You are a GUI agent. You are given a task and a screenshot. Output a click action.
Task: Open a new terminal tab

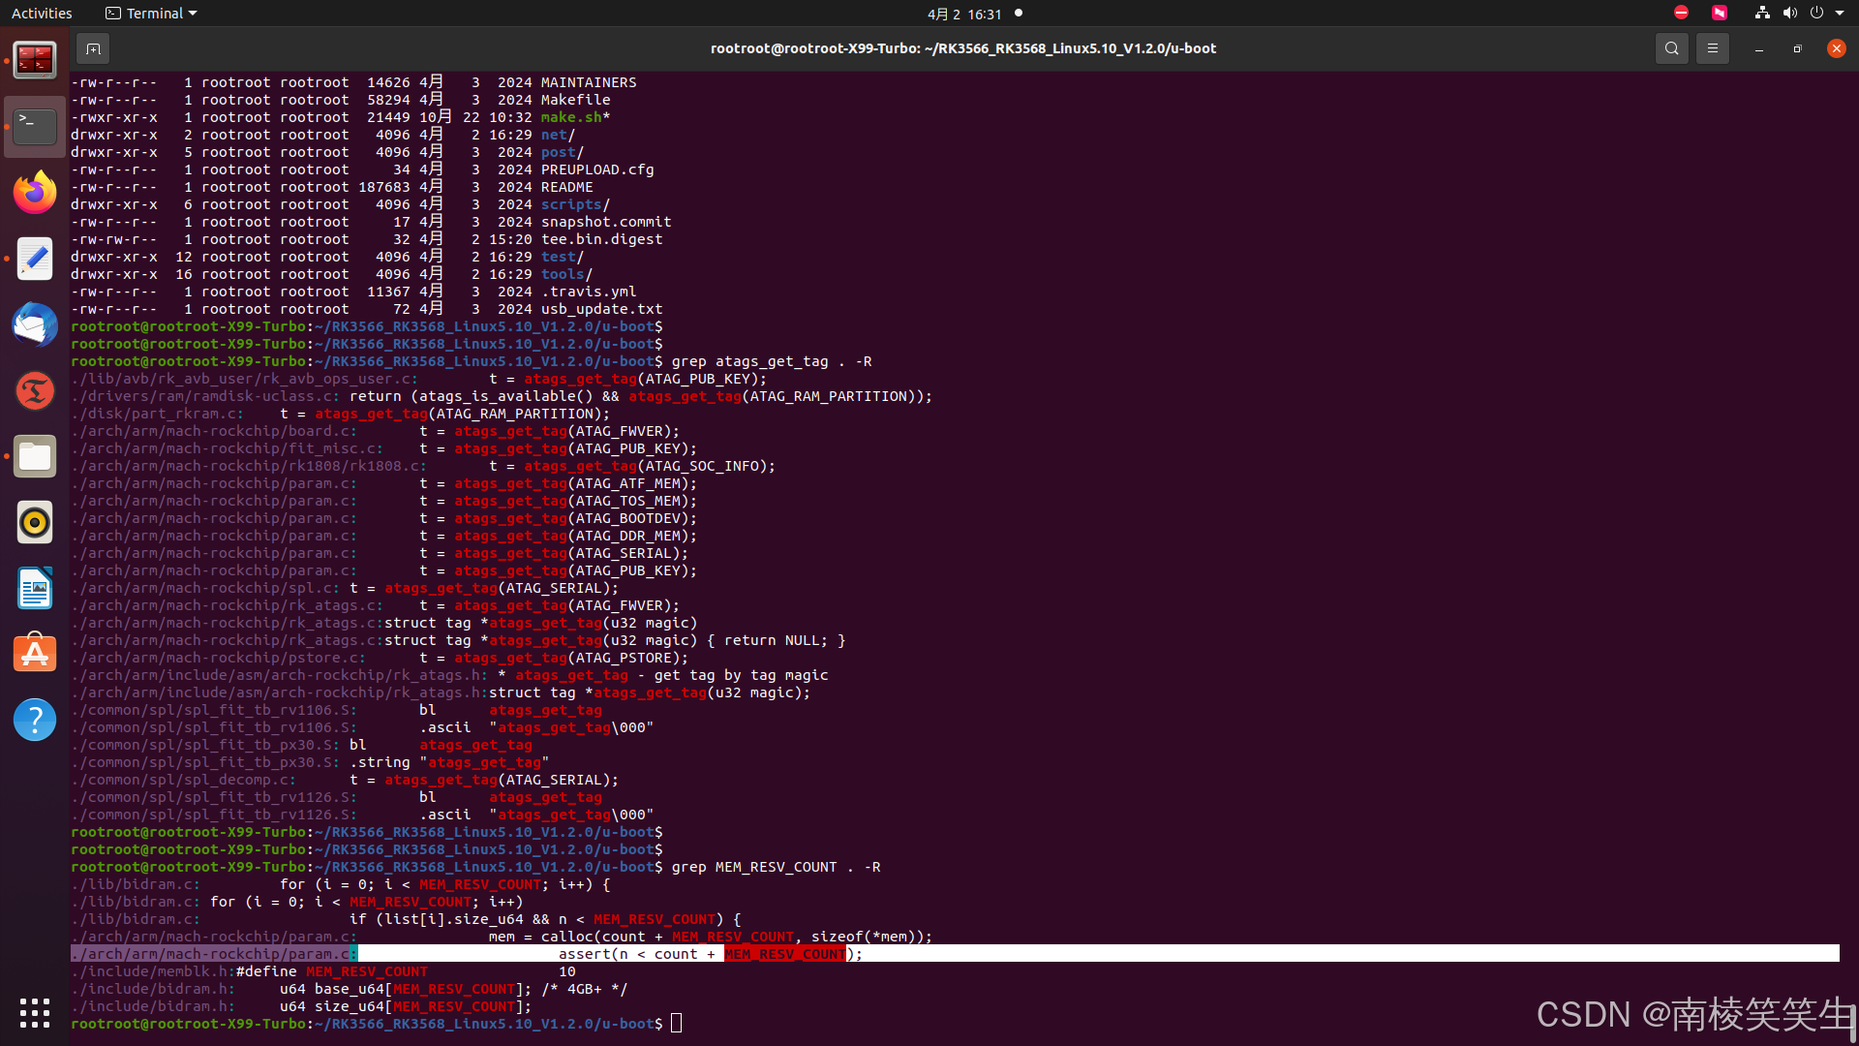pos(93,48)
